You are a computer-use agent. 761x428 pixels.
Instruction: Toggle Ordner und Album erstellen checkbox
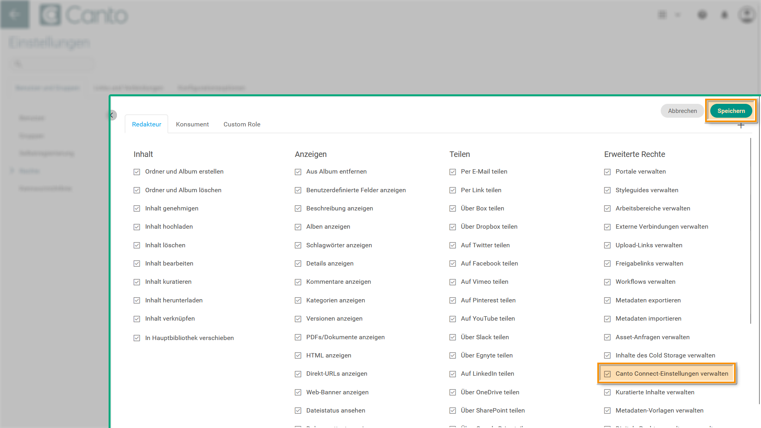pyautogui.click(x=137, y=172)
